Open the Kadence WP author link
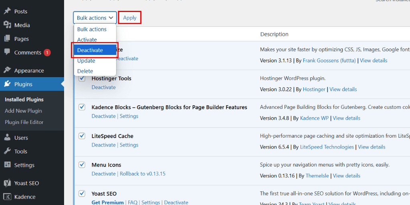 tap(314, 118)
